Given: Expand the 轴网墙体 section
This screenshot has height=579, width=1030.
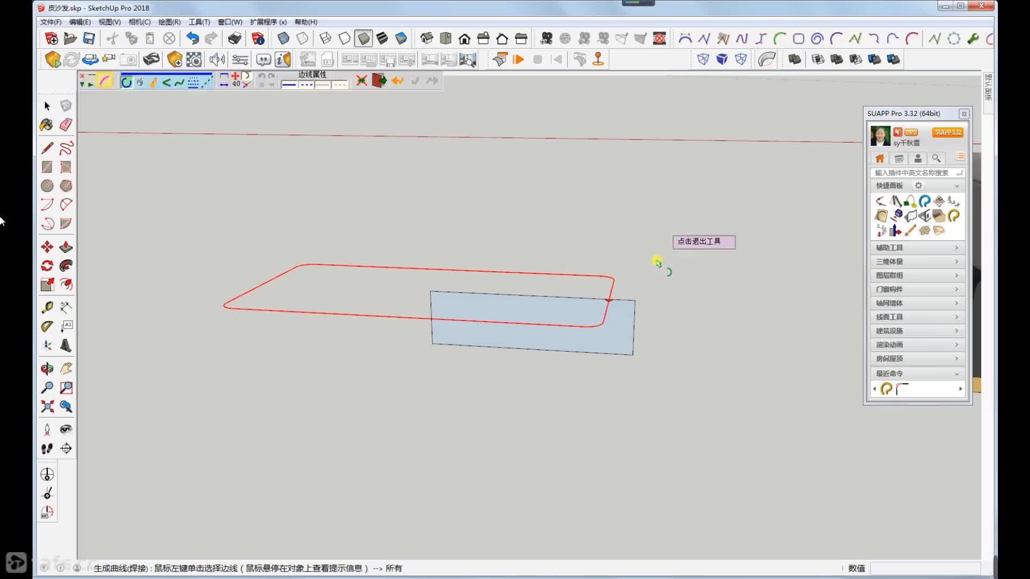Looking at the screenshot, I should click(917, 303).
